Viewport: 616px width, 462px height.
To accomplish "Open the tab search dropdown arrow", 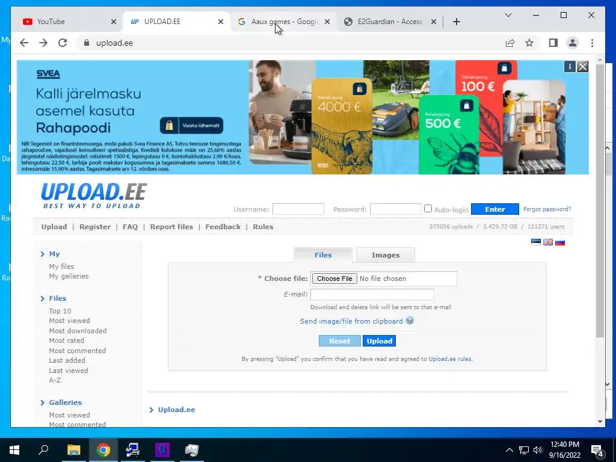I will [x=508, y=15].
